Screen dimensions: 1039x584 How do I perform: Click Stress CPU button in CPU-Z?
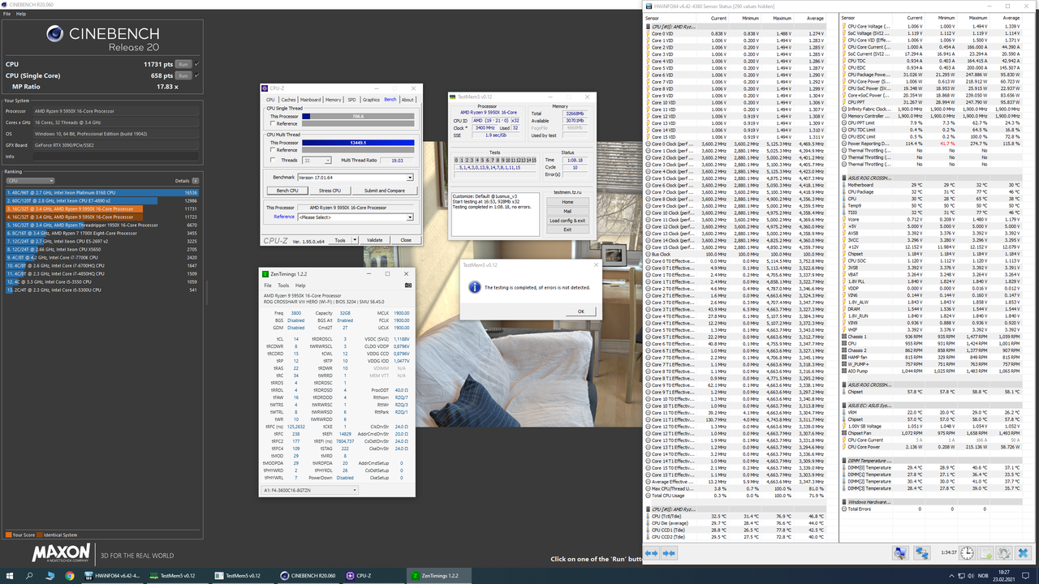(330, 191)
